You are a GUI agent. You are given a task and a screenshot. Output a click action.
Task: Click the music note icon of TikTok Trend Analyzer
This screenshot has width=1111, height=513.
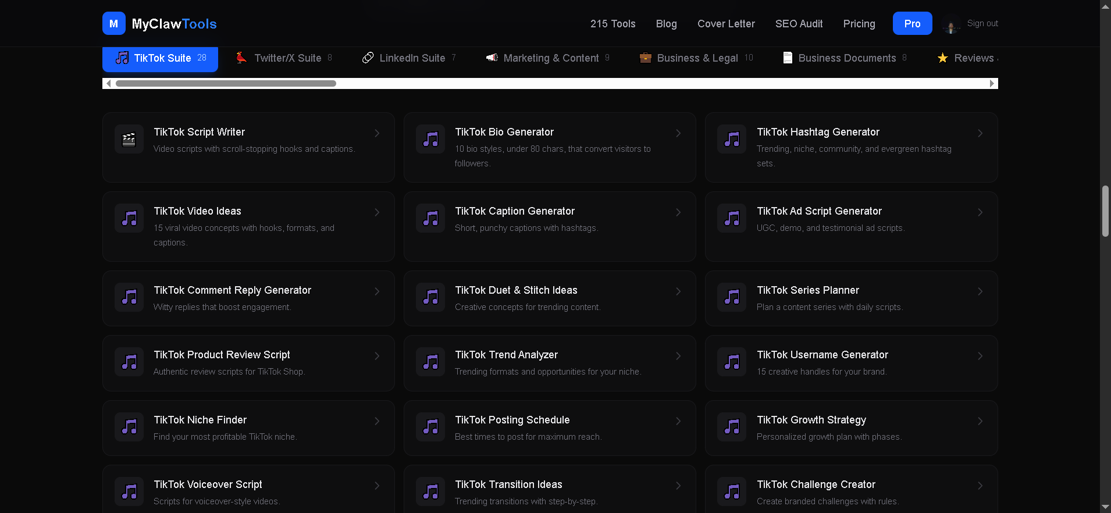click(x=430, y=362)
